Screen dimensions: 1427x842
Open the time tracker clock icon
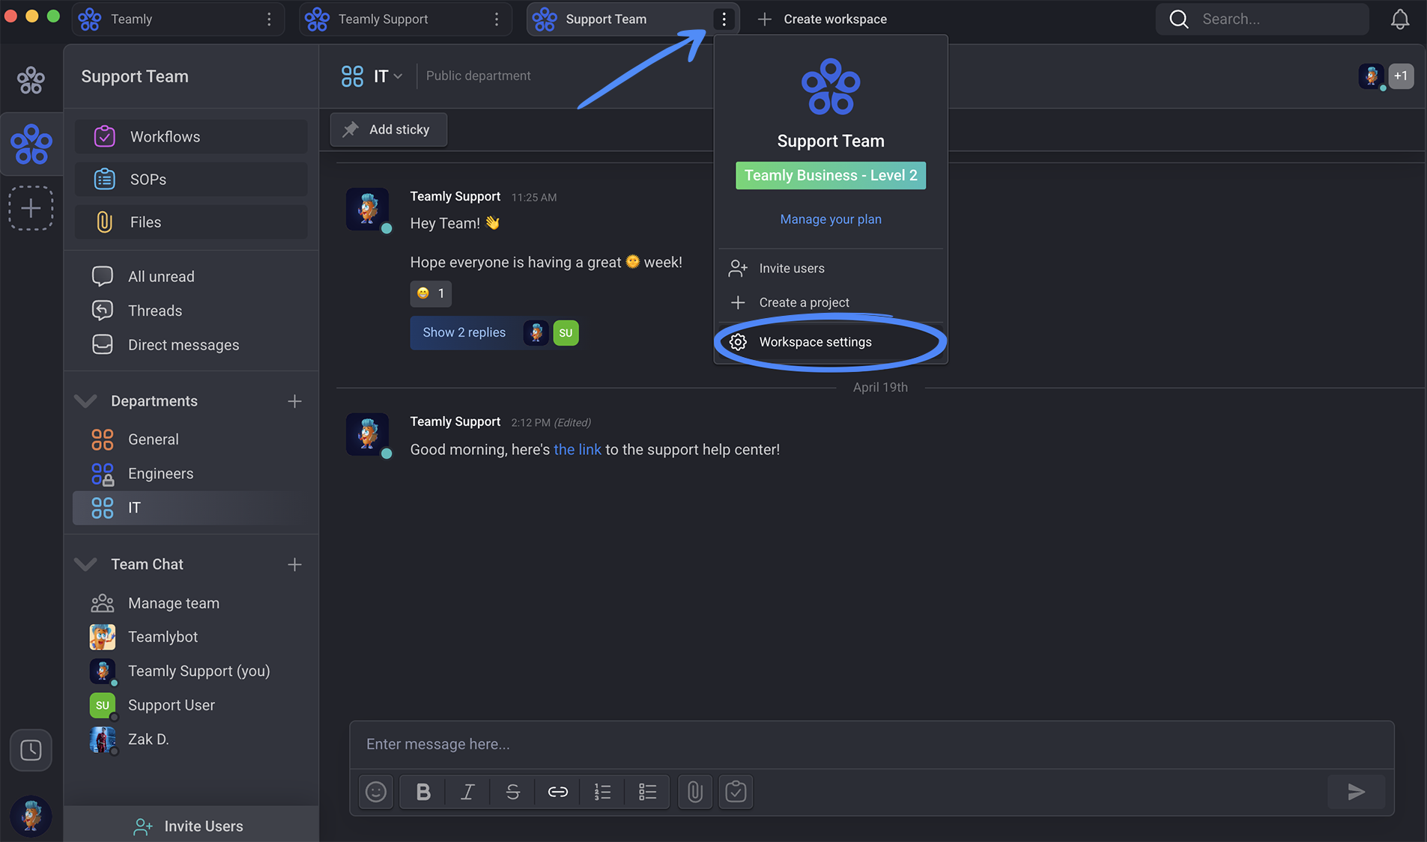31,750
